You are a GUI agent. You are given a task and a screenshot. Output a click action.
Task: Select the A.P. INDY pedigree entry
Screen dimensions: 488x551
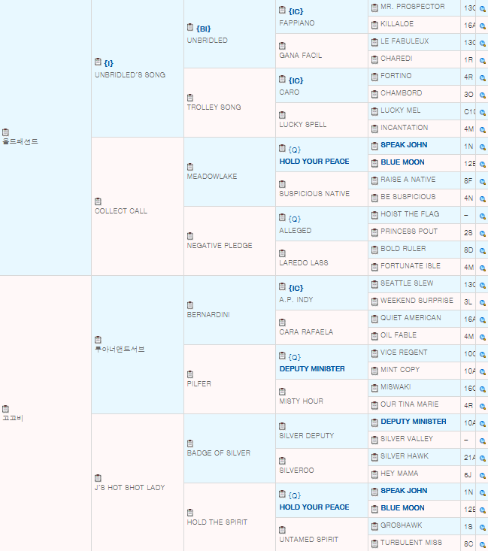295,300
